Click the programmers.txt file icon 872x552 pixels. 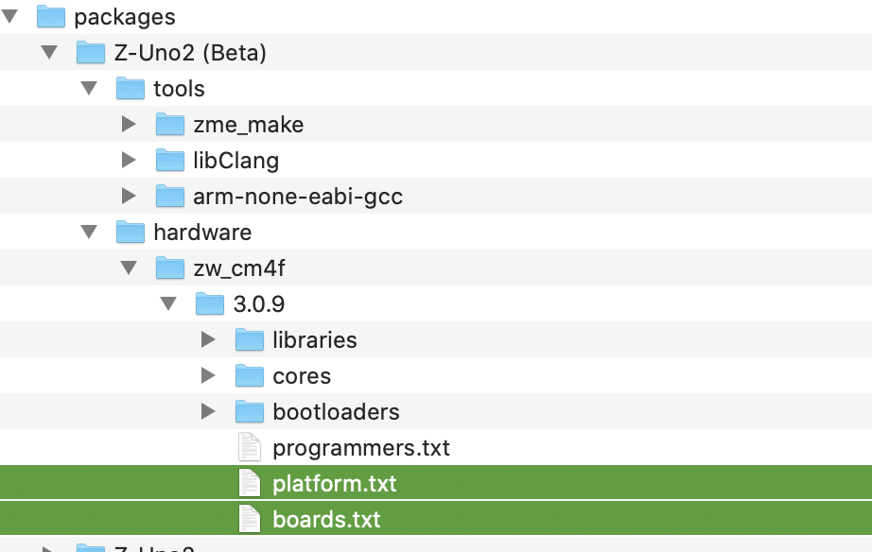coord(249,447)
